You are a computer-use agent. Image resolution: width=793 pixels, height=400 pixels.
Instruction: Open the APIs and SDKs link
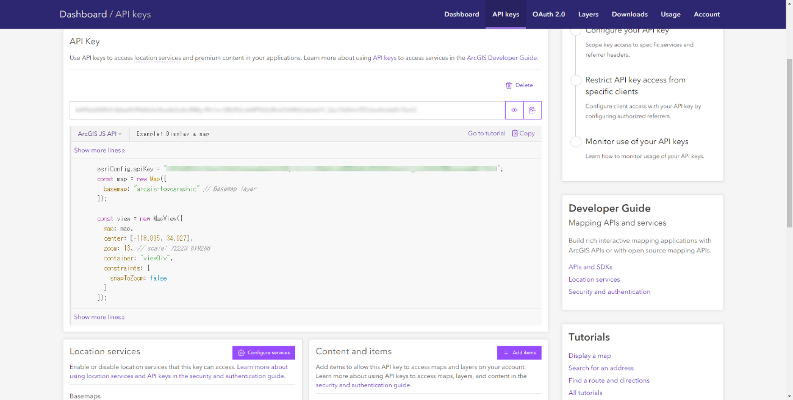click(x=590, y=267)
